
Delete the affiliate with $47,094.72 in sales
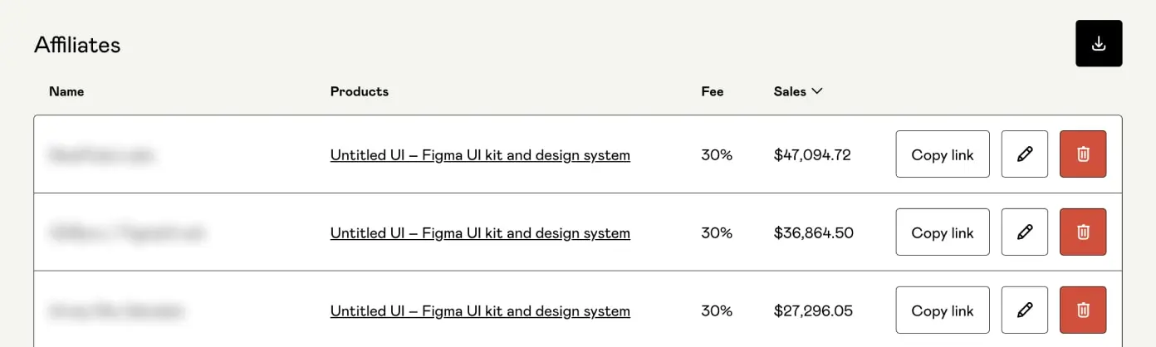click(1083, 154)
